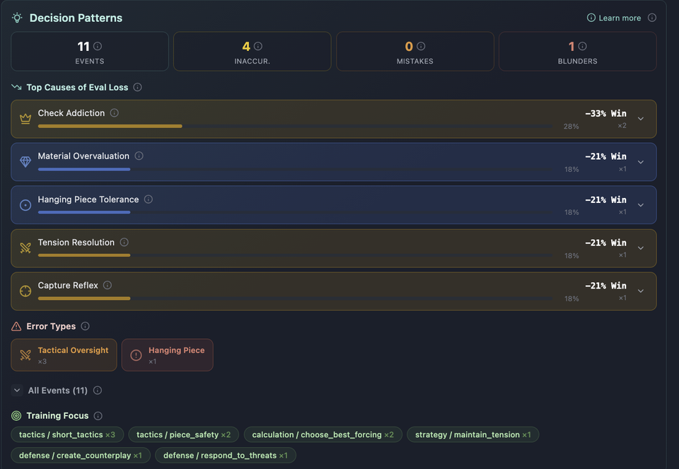Click crossed swords icon on Tension Resolution row
Viewport: 679px width, 469px height.
25,248
